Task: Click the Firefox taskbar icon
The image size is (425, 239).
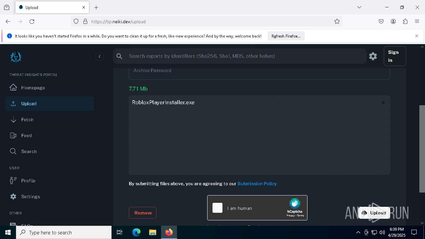Action: pos(169,232)
